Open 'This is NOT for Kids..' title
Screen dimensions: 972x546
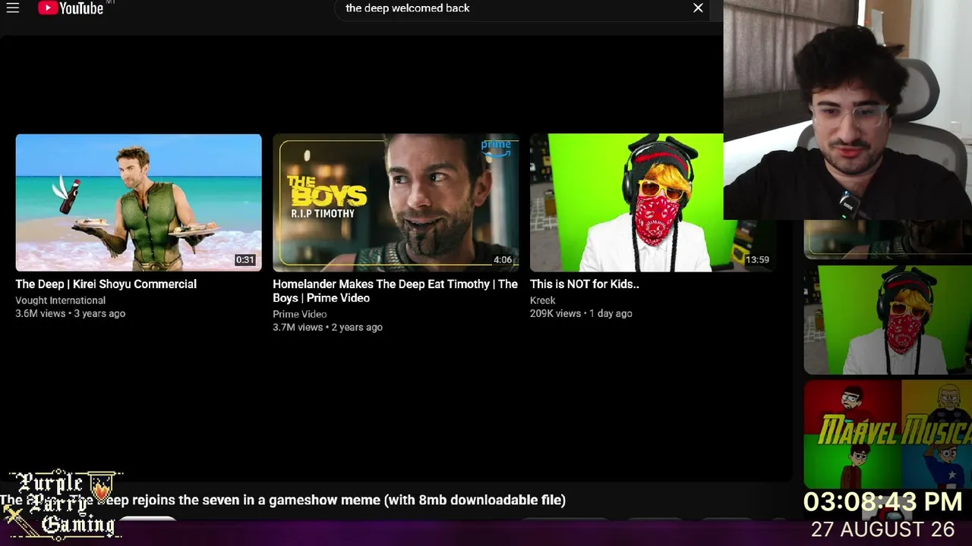(x=584, y=284)
